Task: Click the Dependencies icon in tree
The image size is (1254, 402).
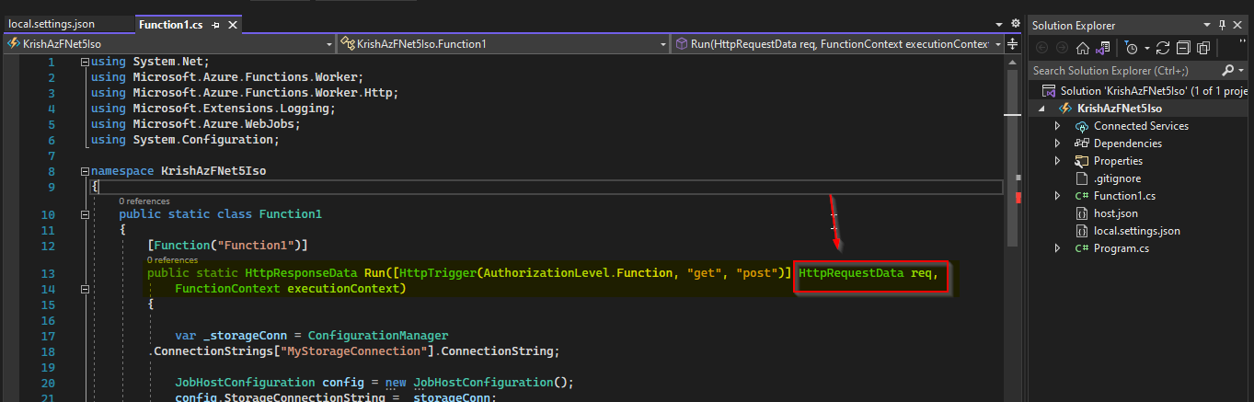Action: tap(1082, 144)
